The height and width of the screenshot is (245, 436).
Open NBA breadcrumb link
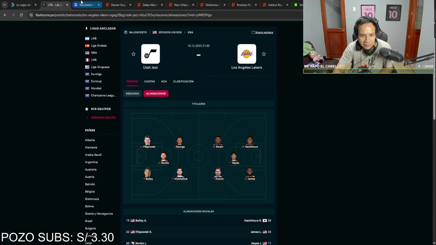point(190,32)
